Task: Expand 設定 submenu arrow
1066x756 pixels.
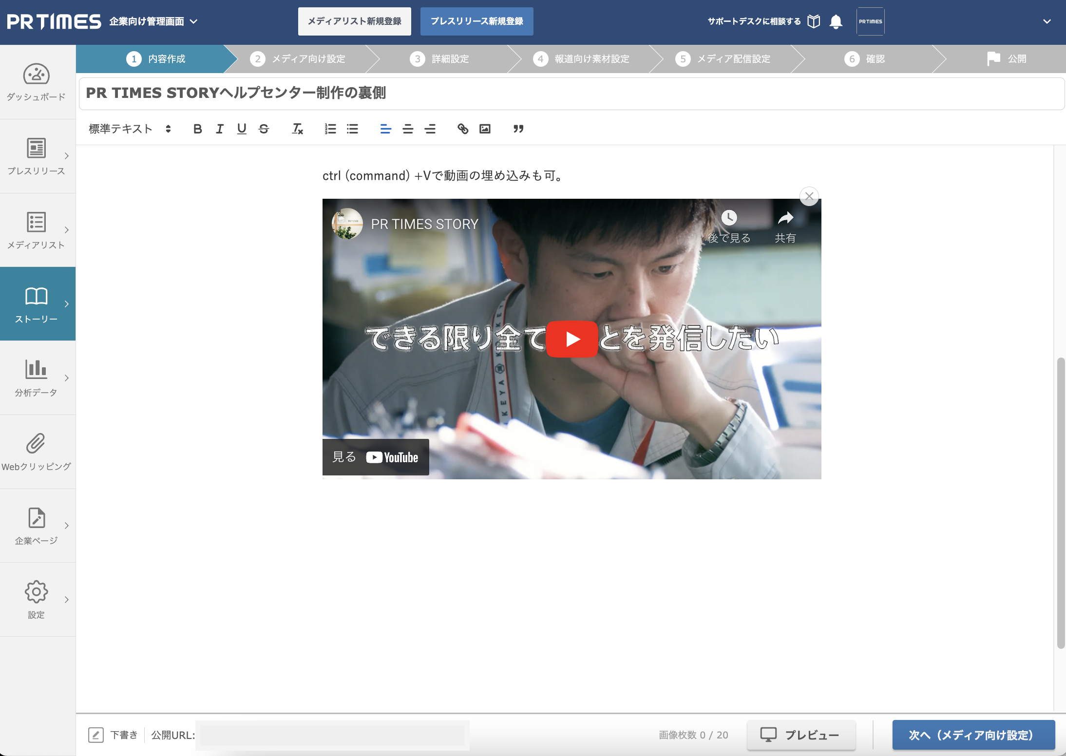Action: (67, 600)
